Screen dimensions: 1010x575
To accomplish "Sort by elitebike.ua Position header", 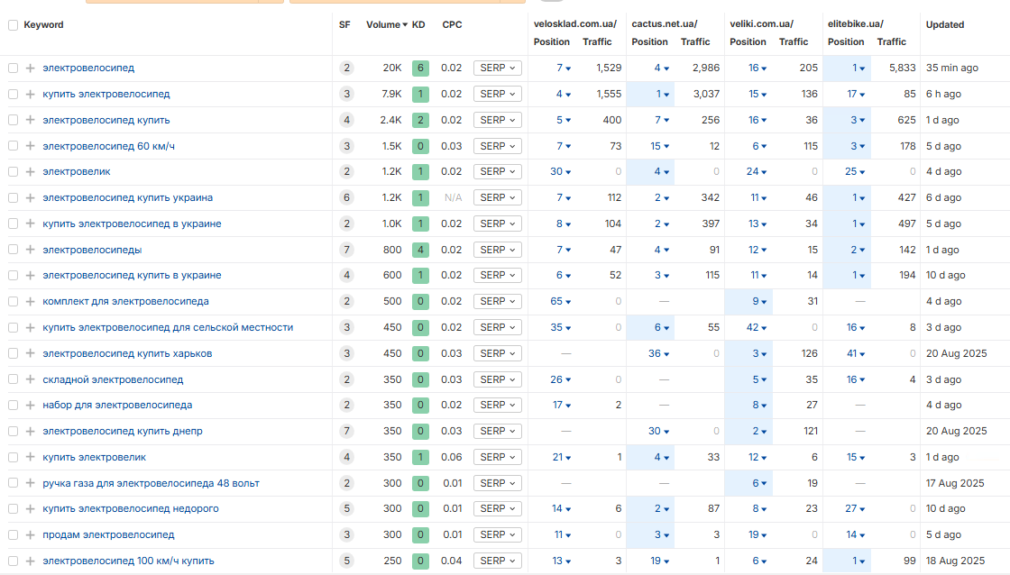I will coord(846,41).
